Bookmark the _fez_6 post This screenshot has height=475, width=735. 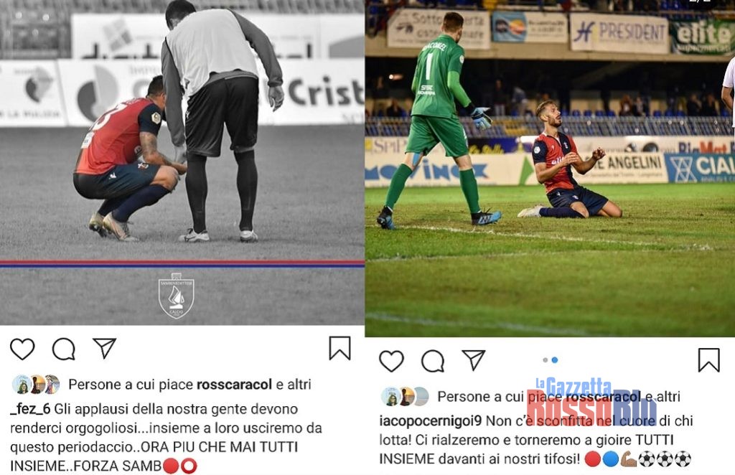click(x=340, y=348)
